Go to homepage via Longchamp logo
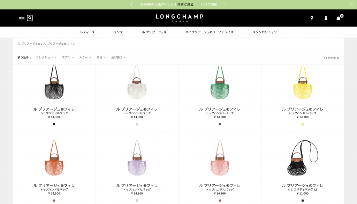This screenshot has width=357, height=204. (180, 18)
